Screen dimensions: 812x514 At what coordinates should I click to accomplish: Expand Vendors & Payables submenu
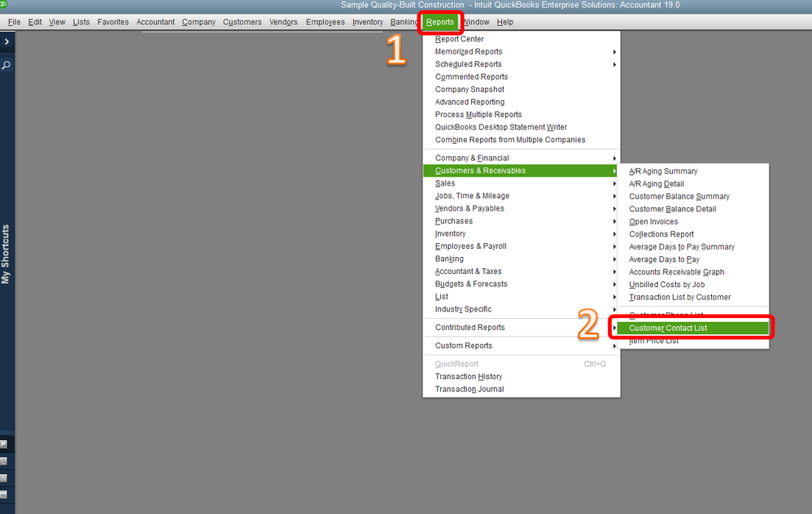pos(522,208)
